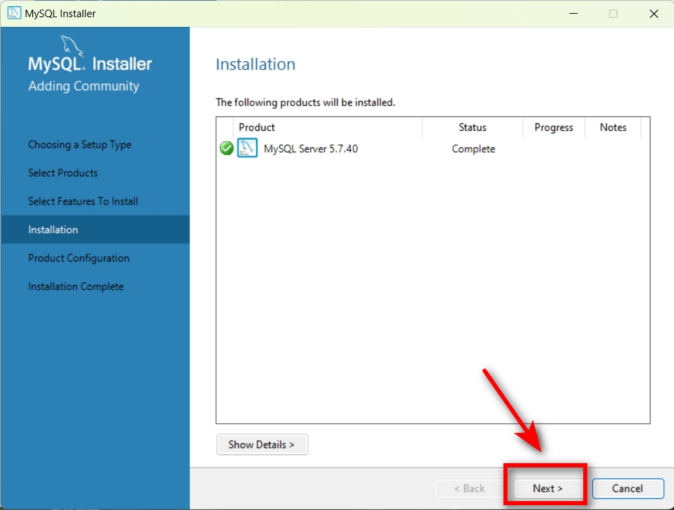Image resolution: width=674 pixels, height=510 pixels.
Task: Click the Complete status cell
Action: [x=473, y=149]
